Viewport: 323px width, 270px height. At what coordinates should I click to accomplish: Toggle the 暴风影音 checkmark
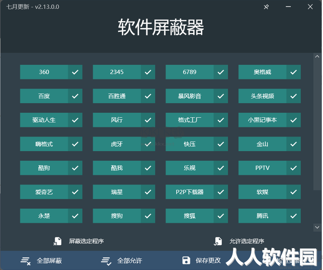pos(221,96)
